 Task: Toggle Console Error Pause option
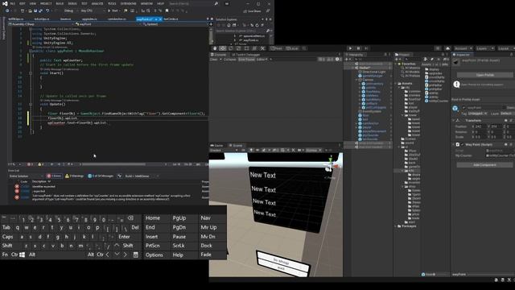pyautogui.click(x=246, y=60)
